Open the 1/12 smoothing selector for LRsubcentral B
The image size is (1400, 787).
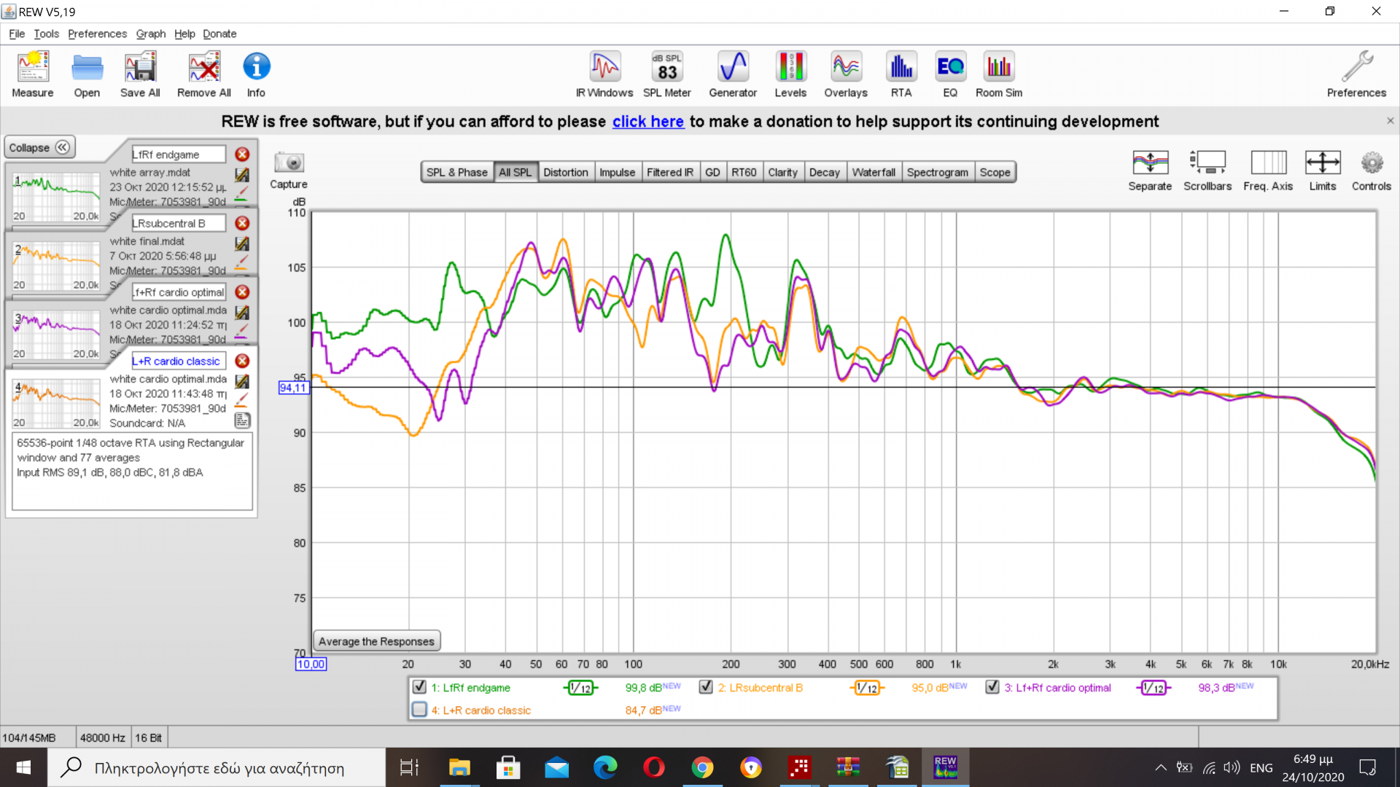867,687
